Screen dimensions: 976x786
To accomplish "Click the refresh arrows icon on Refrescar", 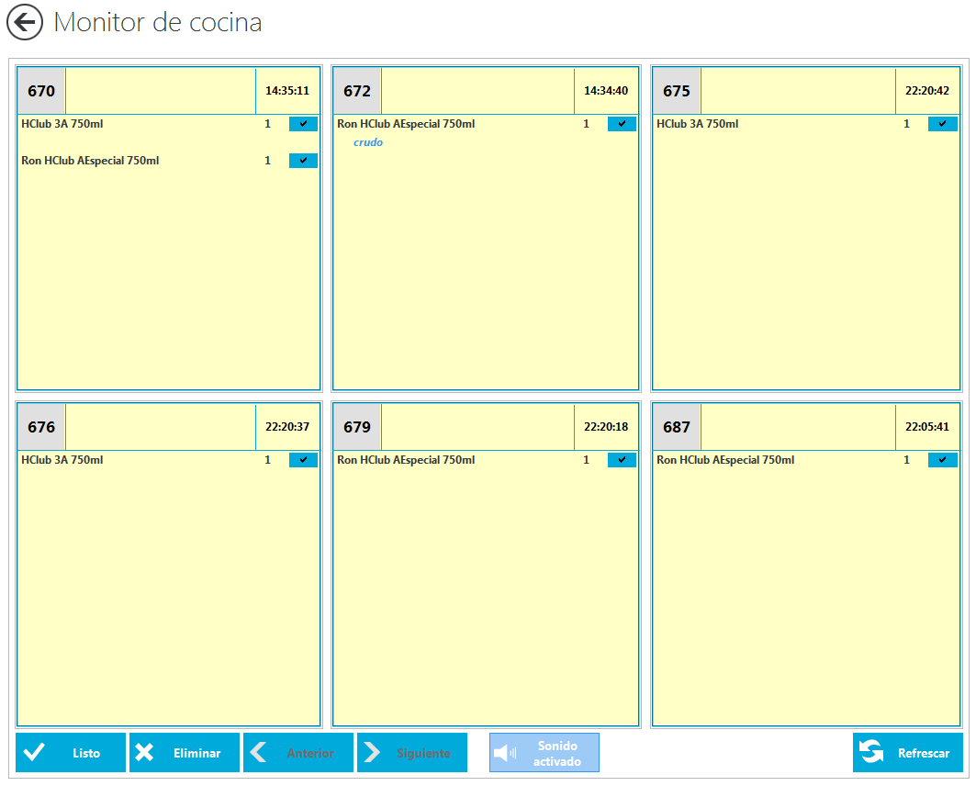I will click(870, 752).
